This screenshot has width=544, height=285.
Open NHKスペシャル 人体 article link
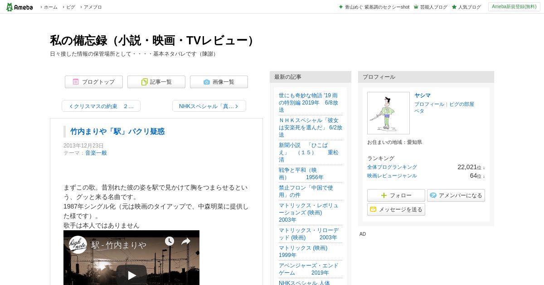point(304,283)
